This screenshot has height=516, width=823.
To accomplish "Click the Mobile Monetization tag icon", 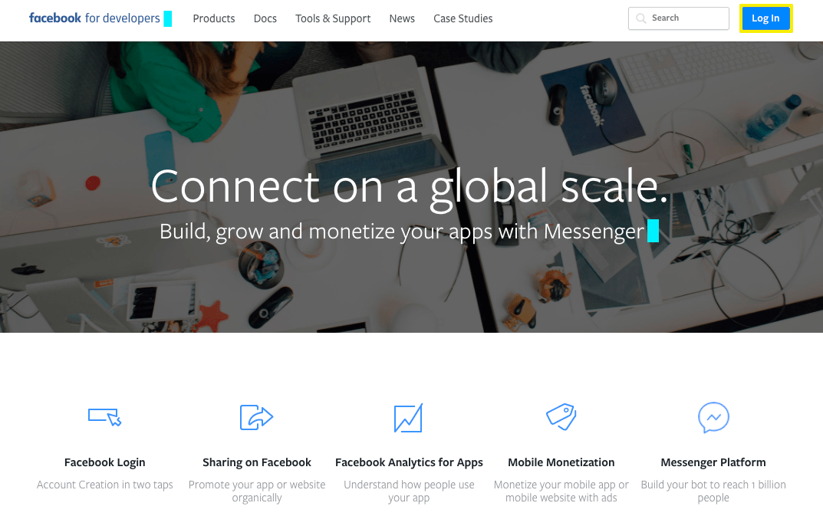I will (561, 417).
